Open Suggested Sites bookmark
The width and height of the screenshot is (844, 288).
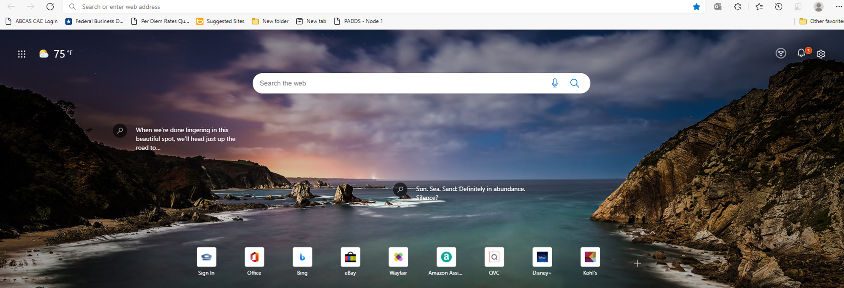(x=220, y=21)
